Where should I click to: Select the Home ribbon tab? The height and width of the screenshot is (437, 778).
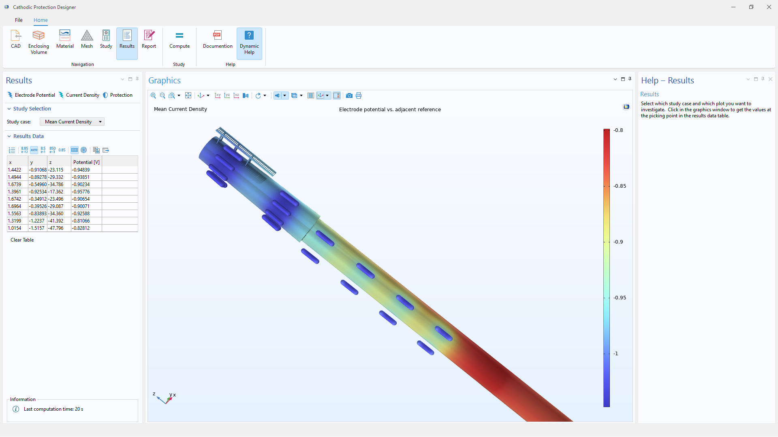[41, 20]
